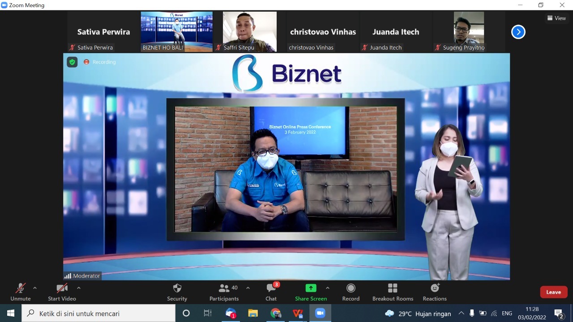
Task: Open the Security shield menu
Action: (x=177, y=292)
